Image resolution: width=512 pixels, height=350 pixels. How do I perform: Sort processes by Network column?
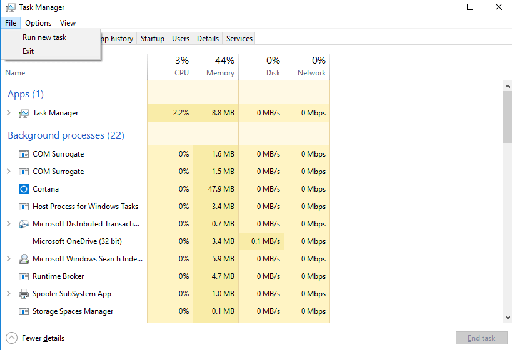(x=308, y=67)
